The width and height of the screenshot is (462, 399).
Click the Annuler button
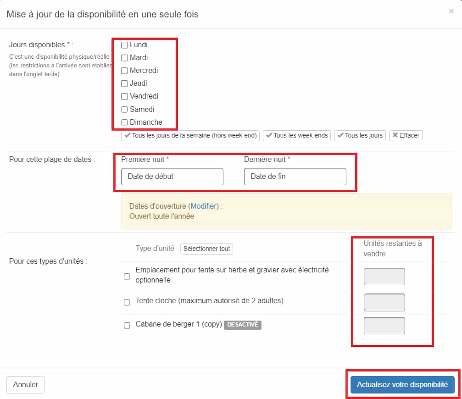pos(25,385)
